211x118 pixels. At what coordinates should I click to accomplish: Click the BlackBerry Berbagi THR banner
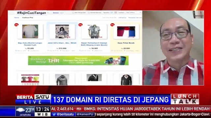(x=78, y=60)
